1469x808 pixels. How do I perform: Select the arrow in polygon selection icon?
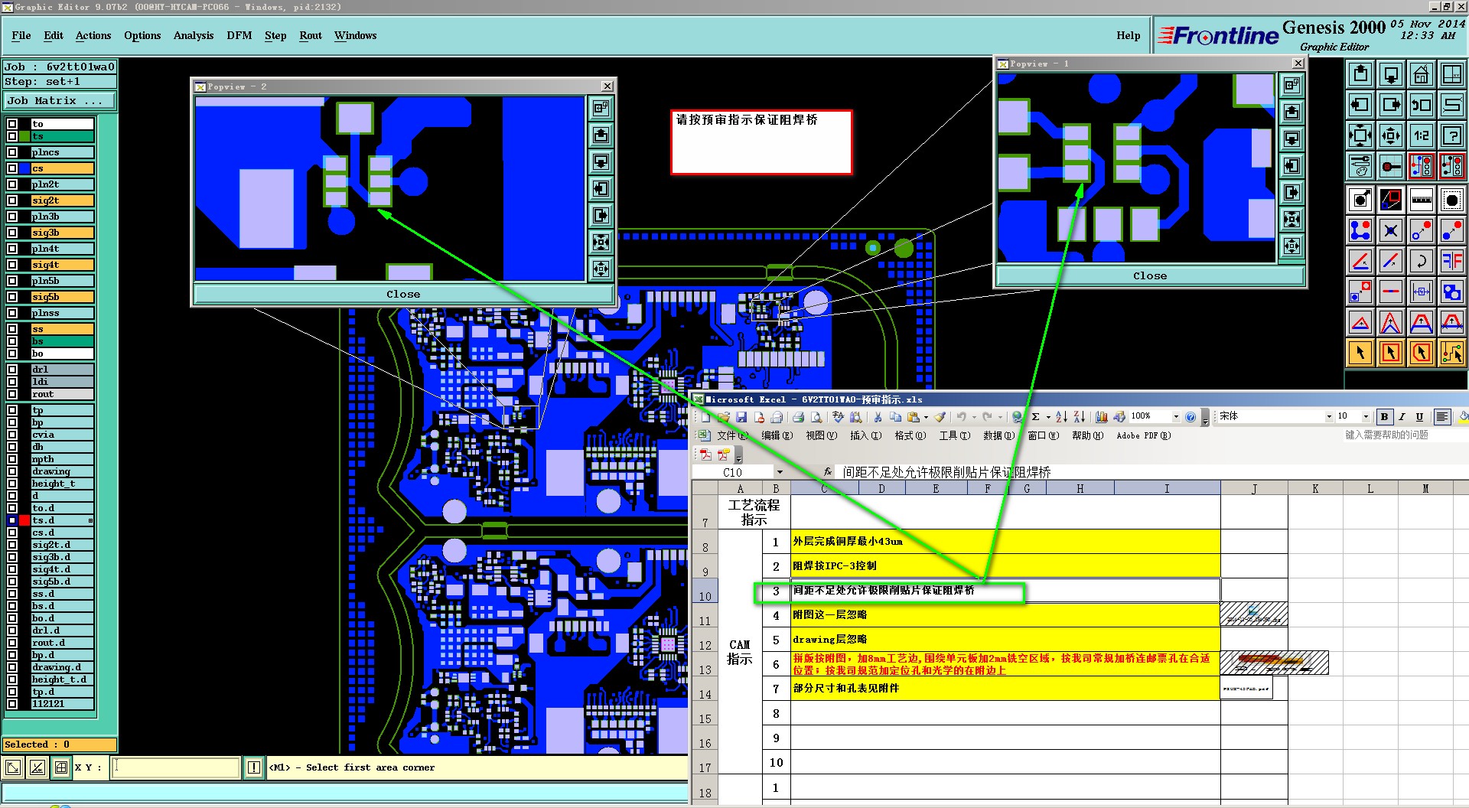pyautogui.click(x=1422, y=353)
